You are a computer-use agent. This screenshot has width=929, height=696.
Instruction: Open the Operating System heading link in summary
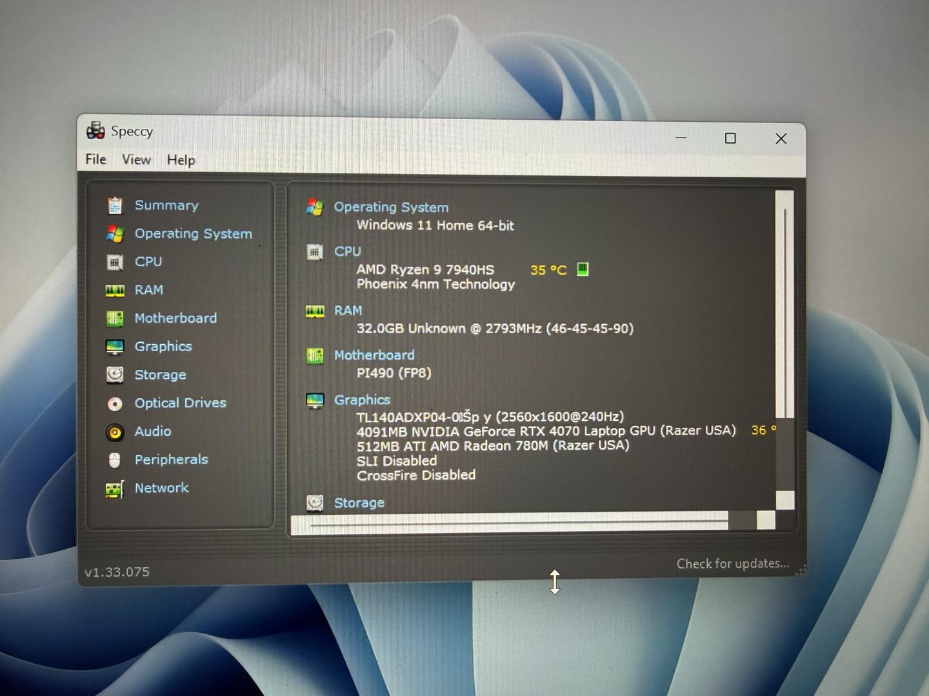coord(390,207)
